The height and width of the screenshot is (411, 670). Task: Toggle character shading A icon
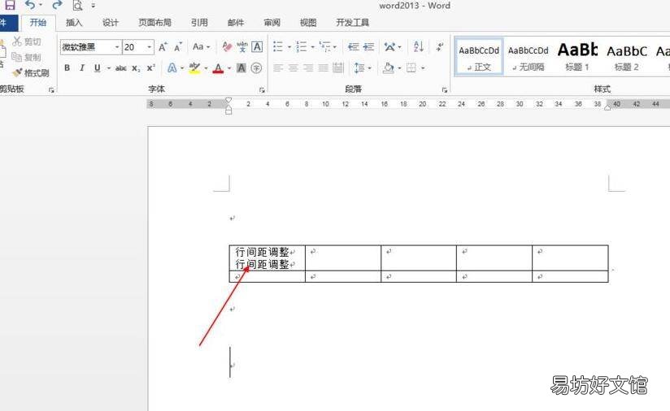(241, 68)
